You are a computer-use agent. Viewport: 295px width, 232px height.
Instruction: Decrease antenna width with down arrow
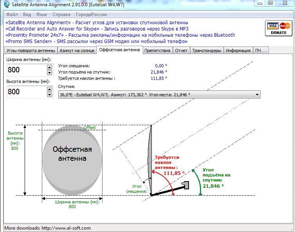[49, 73]
